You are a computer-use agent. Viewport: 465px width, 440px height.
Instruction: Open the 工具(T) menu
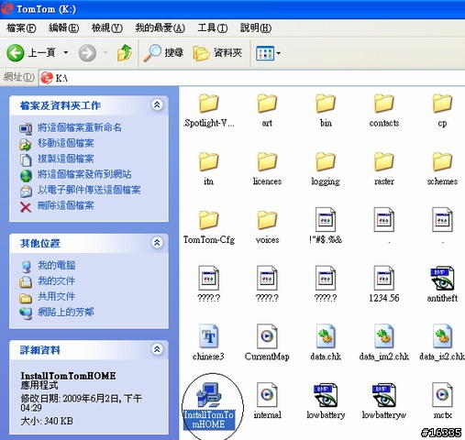coord(213,28)
